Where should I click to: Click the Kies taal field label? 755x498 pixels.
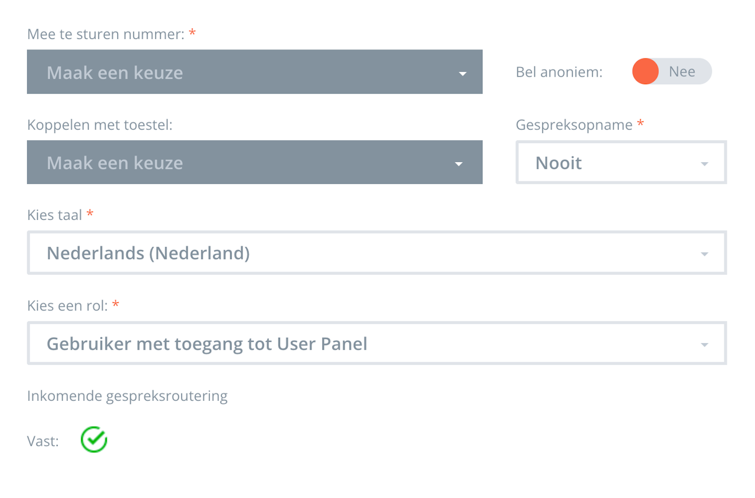click(55, 215)
